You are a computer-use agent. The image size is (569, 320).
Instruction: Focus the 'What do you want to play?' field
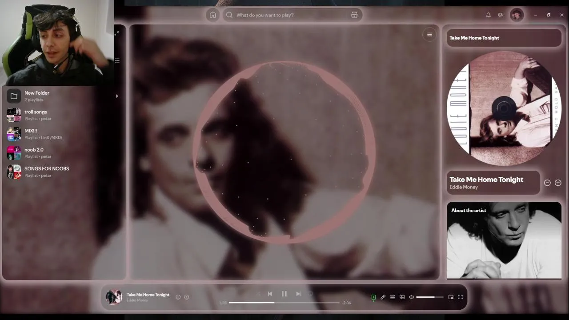tap(292, 15)
